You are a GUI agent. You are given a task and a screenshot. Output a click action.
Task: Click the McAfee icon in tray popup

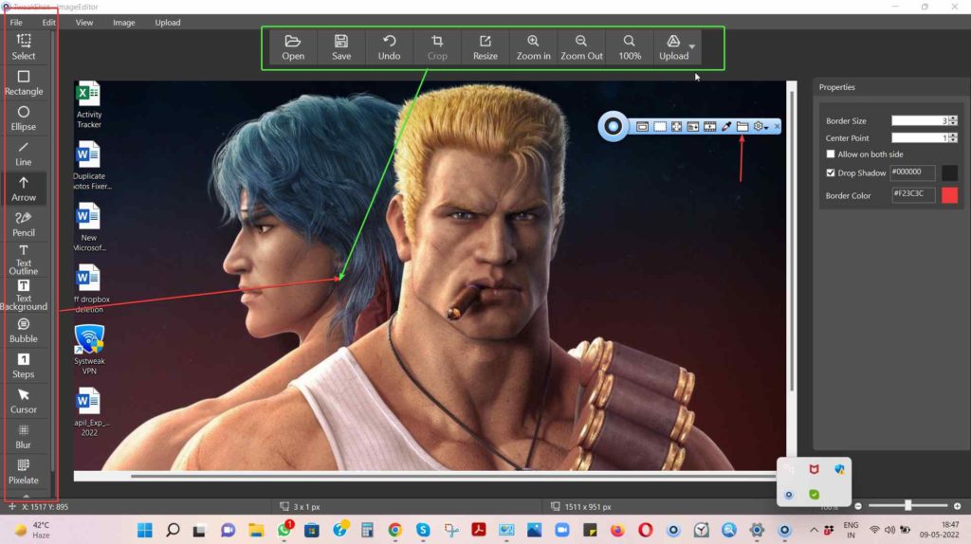tap(814, 470)
